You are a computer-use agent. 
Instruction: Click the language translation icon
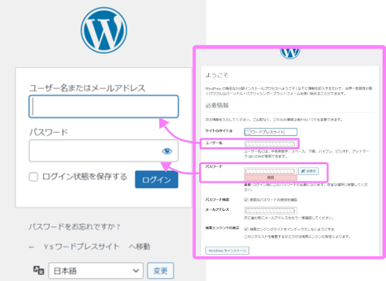tap(38, 270)
